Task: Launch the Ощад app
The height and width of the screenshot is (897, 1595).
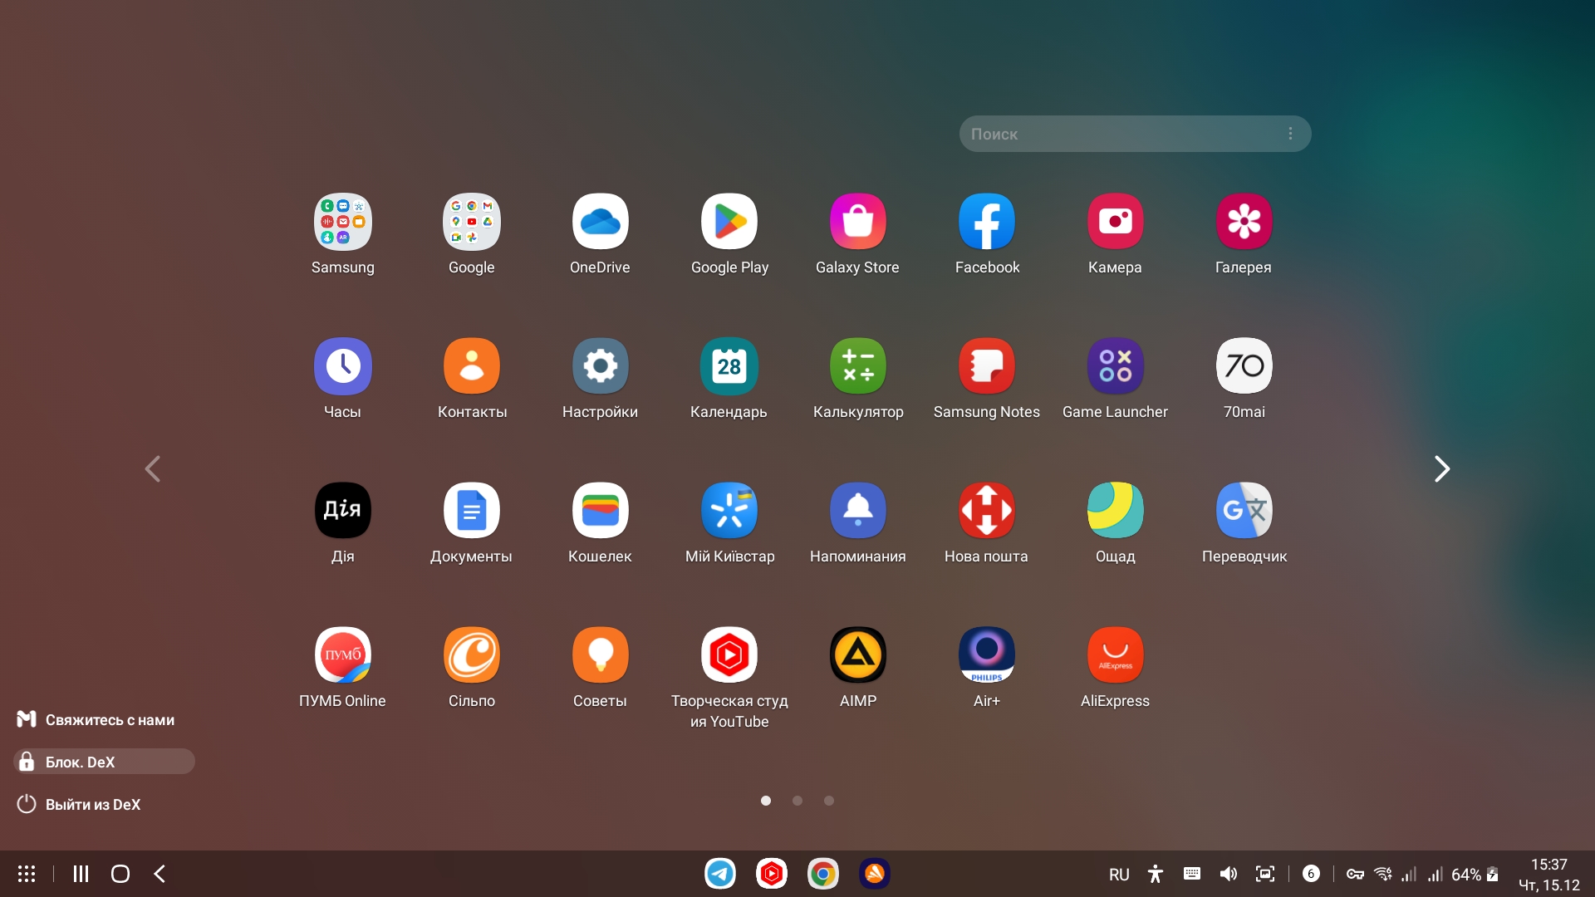Action: [x=1116, y=511]
